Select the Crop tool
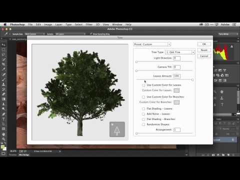Viewport: 240px width, 180px height. click(3, 64)
